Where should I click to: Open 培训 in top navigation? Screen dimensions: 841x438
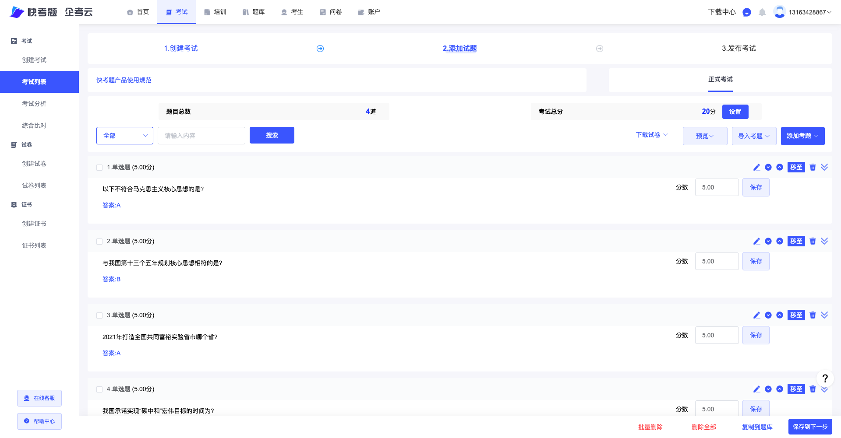215,12
